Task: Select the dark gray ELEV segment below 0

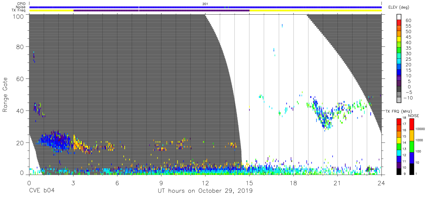Action: tap(399, 89)
